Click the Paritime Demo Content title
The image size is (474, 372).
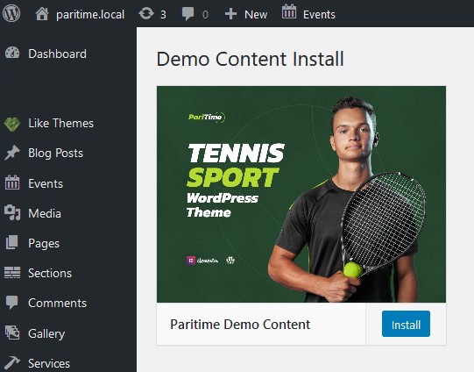coord(240,324)
